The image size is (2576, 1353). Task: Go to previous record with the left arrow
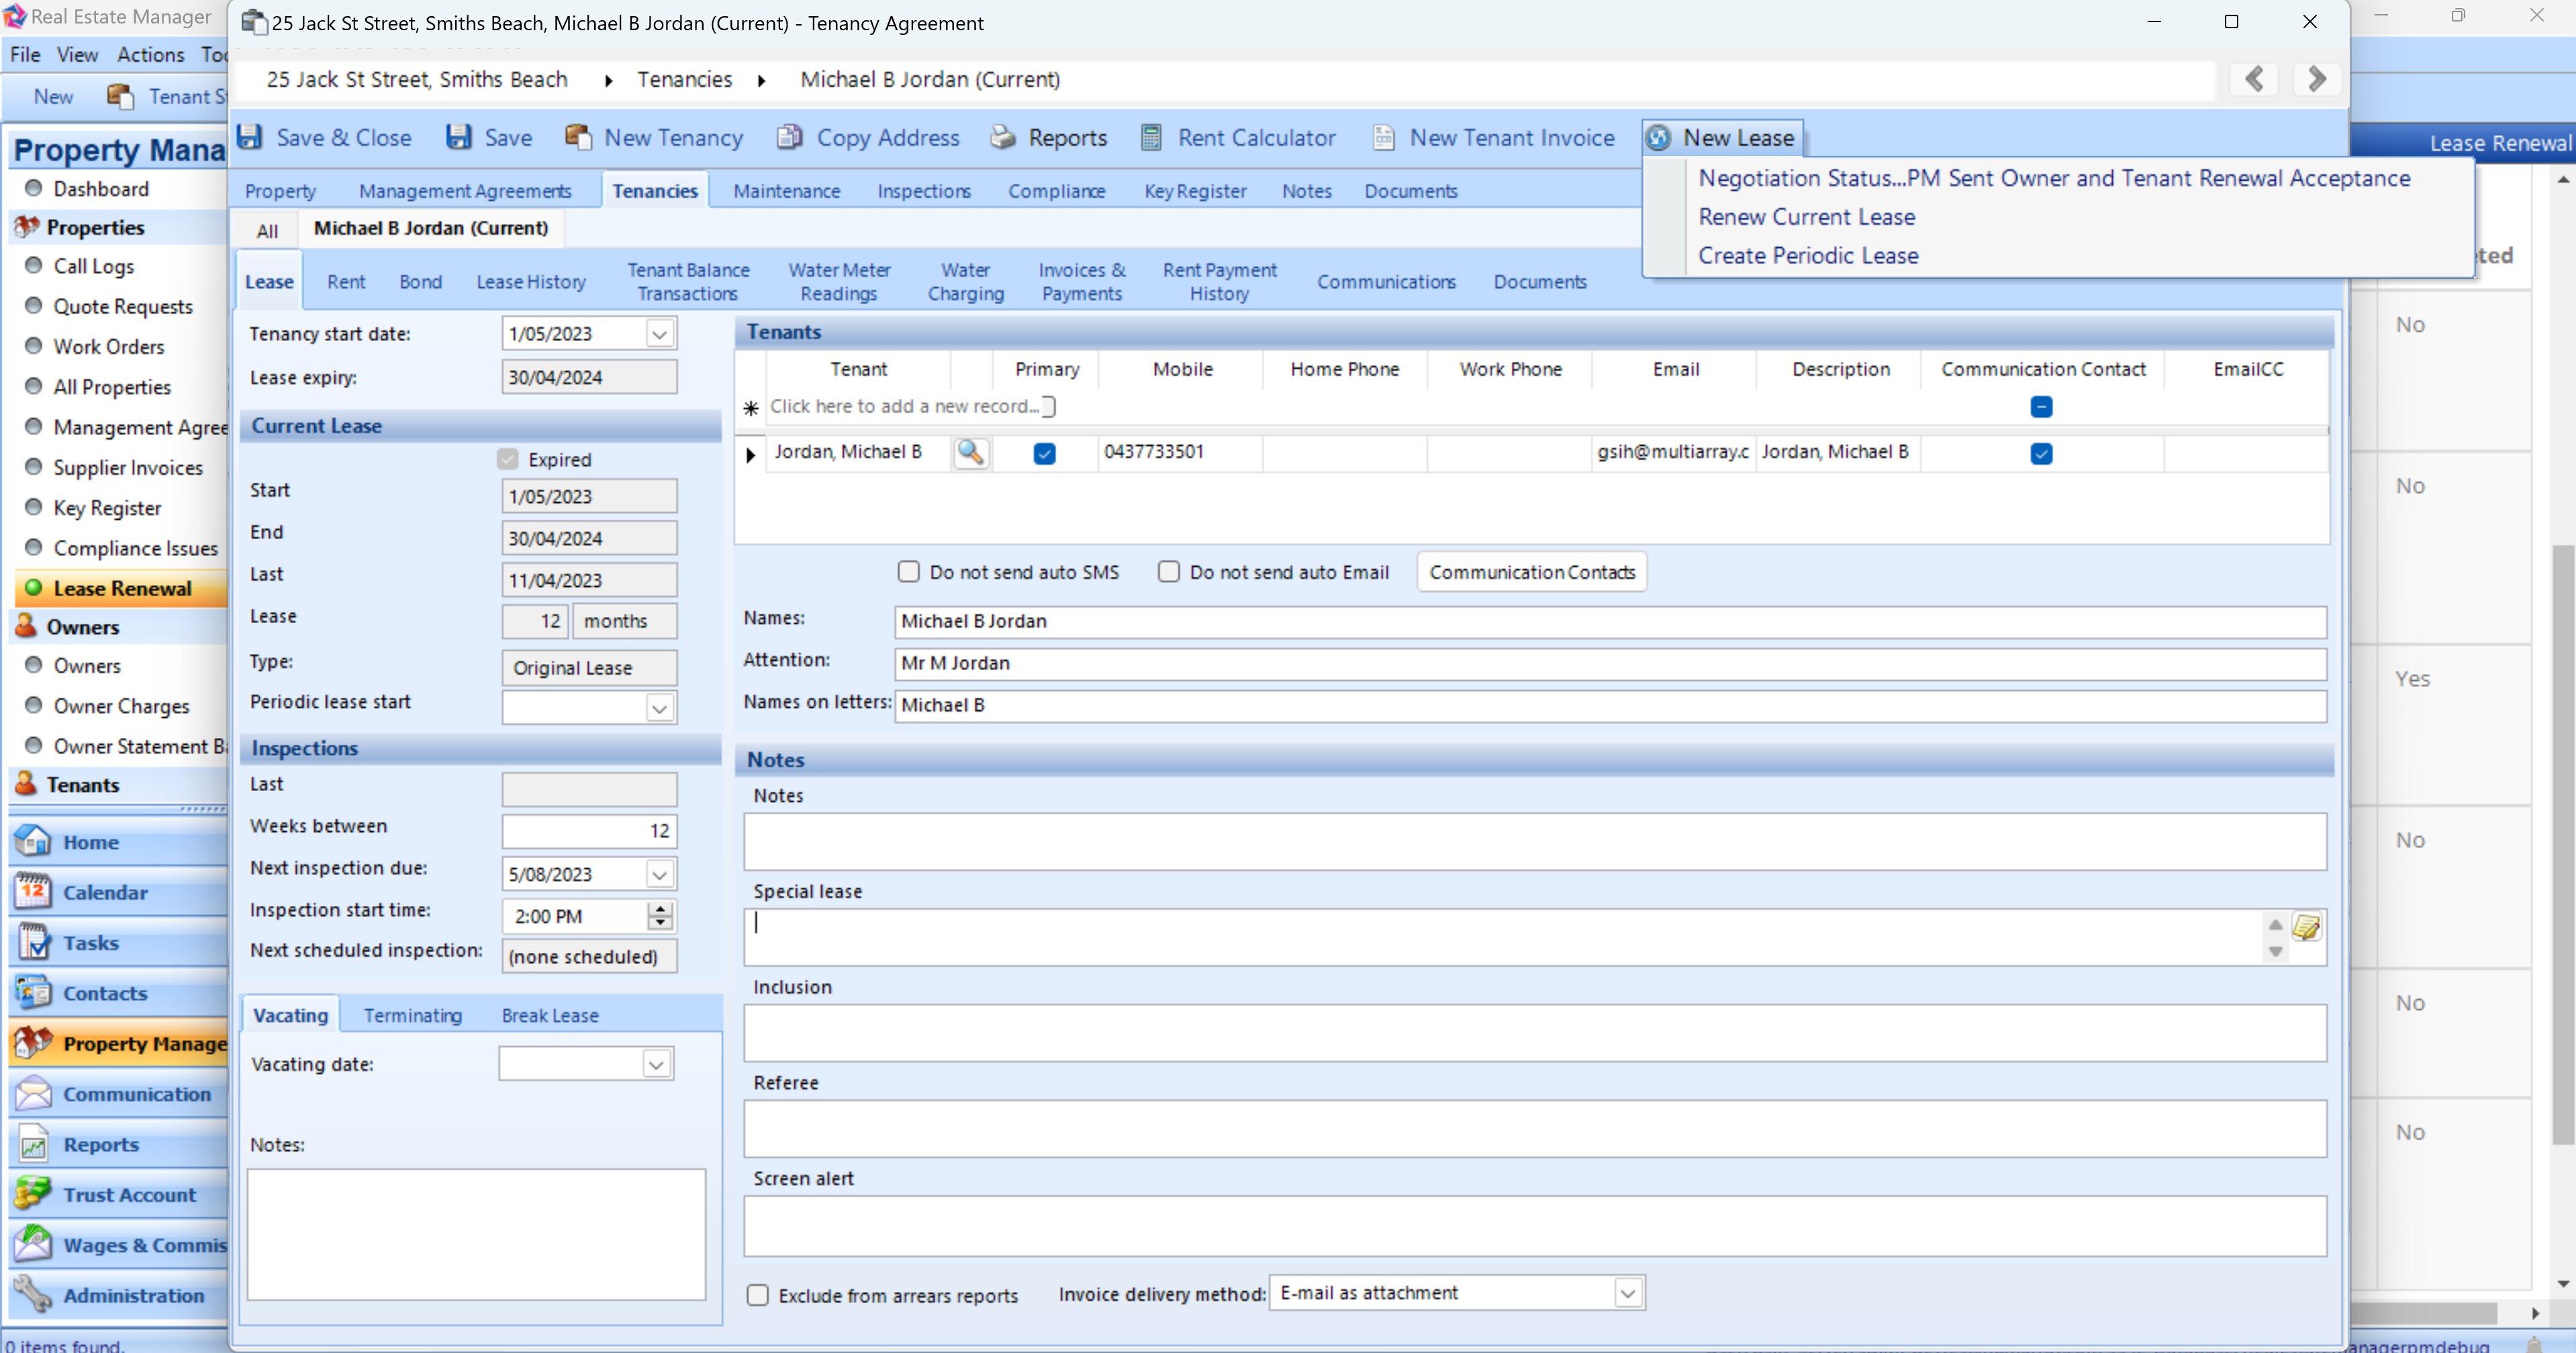click(x=2254, y=79)
